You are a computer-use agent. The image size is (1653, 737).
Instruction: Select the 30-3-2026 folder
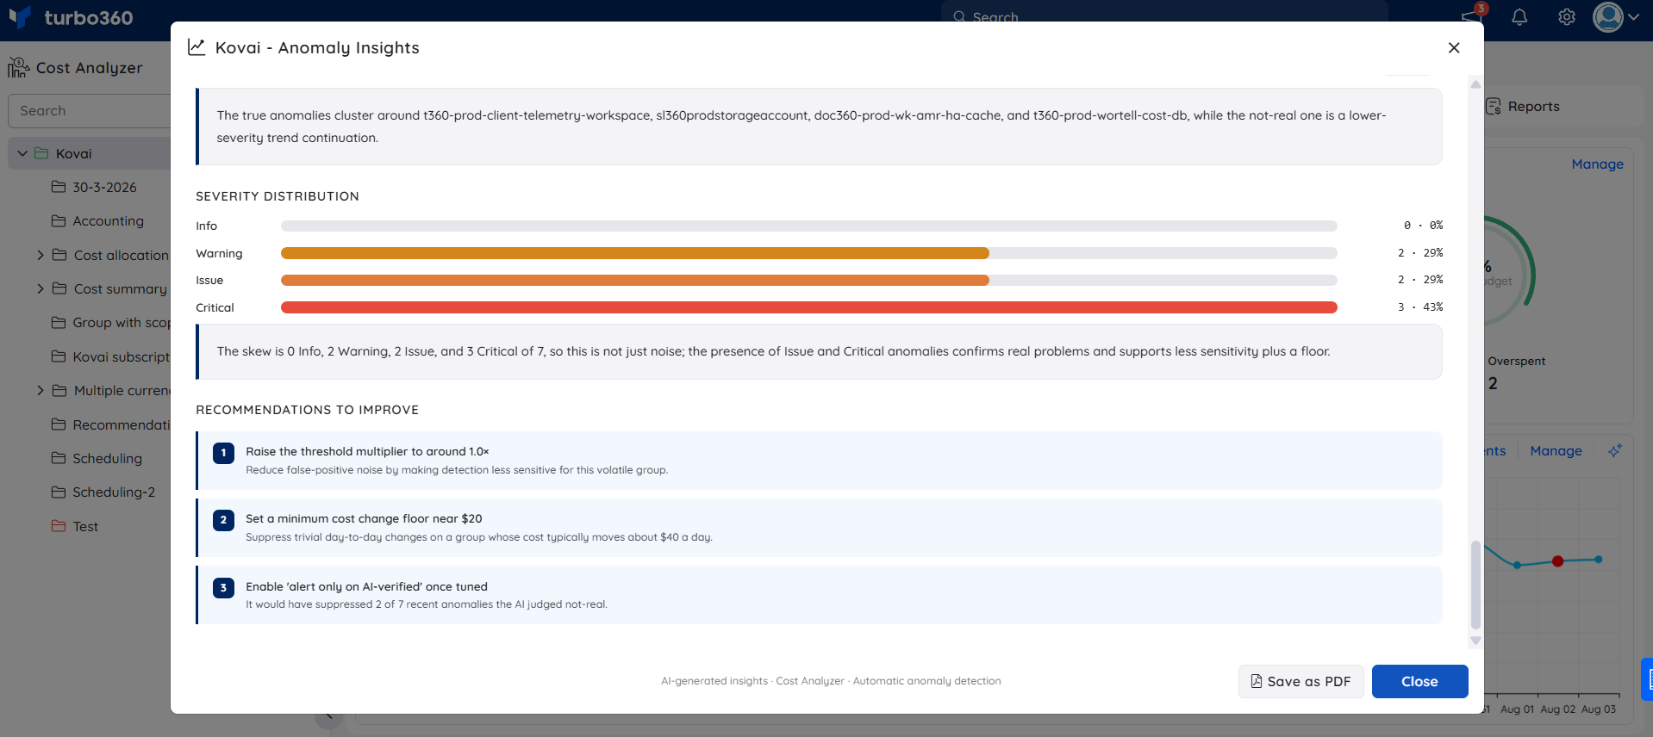click(104, 187)
